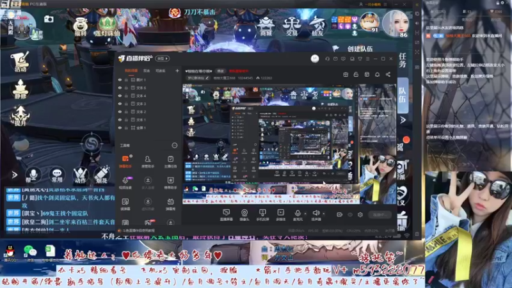512x288 pixels.
Task: Add a 摄像头 camera source
Action: point(244,215)
